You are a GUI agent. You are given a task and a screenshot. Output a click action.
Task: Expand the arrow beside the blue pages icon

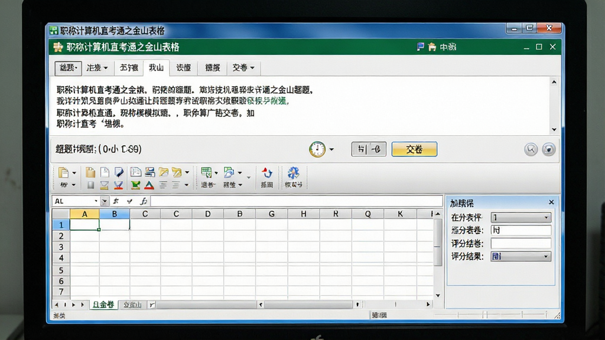(x=240, y=173)
